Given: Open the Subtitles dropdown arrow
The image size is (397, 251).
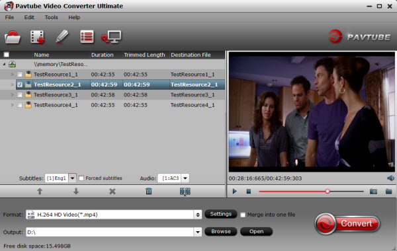Looking at the screenshot, I should (x=72, y=178).
